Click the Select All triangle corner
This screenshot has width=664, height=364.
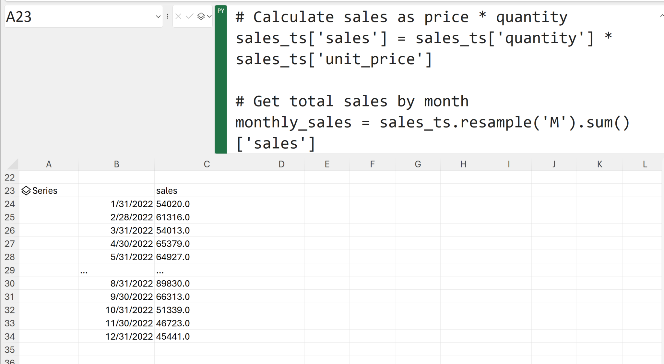[13, 164]
